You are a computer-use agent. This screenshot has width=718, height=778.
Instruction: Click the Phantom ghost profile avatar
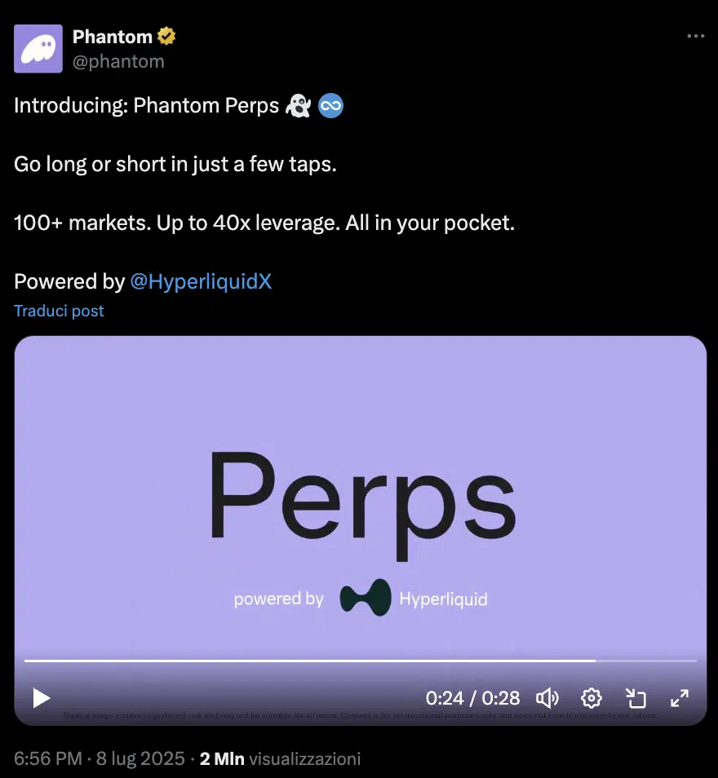(38, 49)
